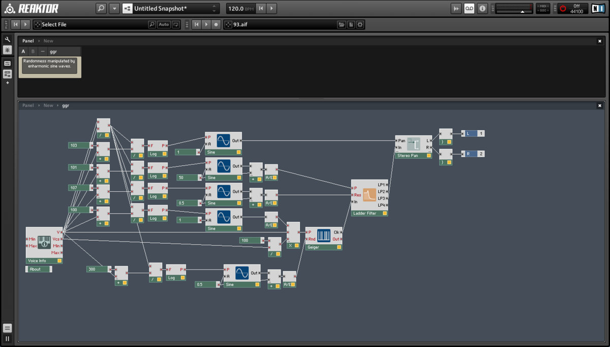Viewport: 610px width, 347px height.
Task: Toggle the Auto button in player
Action: click(164, 24)
